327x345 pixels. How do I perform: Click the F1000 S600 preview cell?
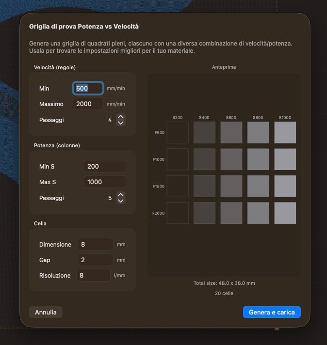click(x=231, y=159)
